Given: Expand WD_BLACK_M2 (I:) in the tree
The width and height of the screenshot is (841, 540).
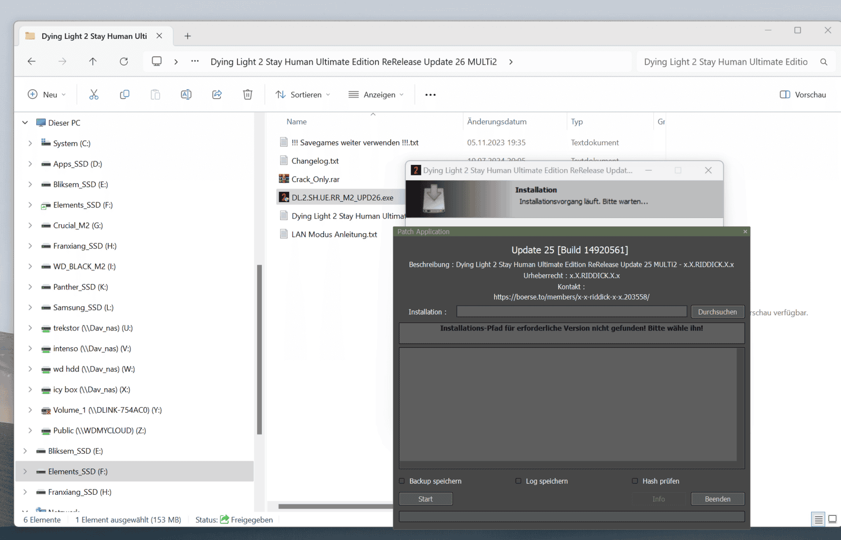Looking at the screenshot, I should 30,266.
